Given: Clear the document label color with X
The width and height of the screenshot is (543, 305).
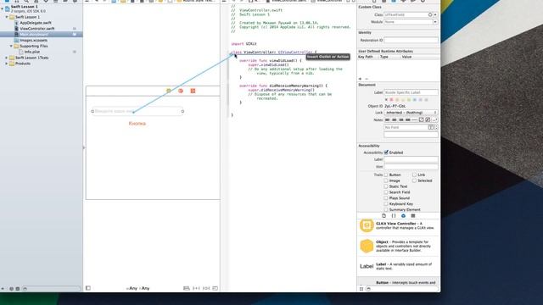Looking at the screenshot, I should point(386,100).
